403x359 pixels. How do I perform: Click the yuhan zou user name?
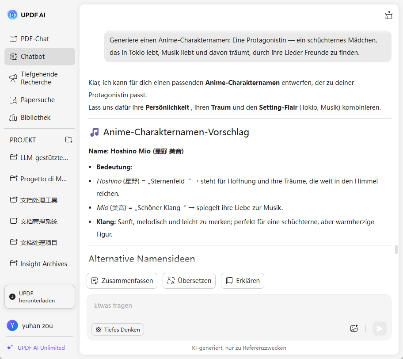point(37,325)
